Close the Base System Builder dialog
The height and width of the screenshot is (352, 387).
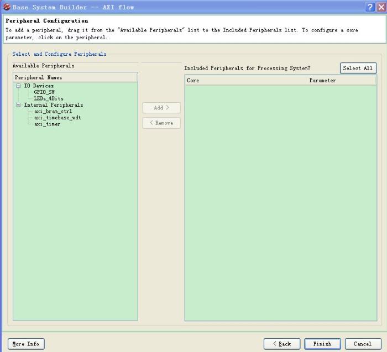tap(380, 7)
